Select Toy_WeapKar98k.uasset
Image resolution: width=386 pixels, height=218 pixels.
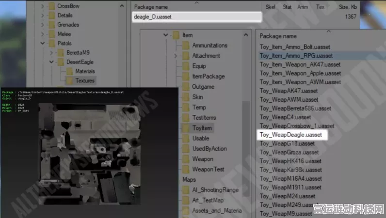290,170
